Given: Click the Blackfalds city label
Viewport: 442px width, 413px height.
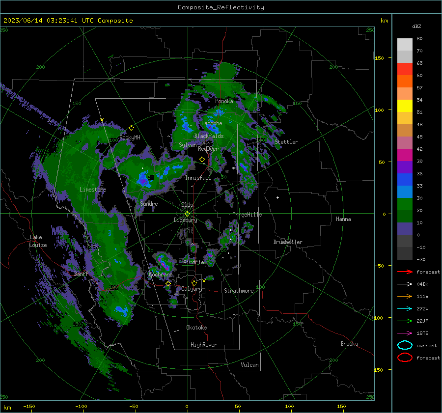Looking at the screenshot, I should point(209,136).
